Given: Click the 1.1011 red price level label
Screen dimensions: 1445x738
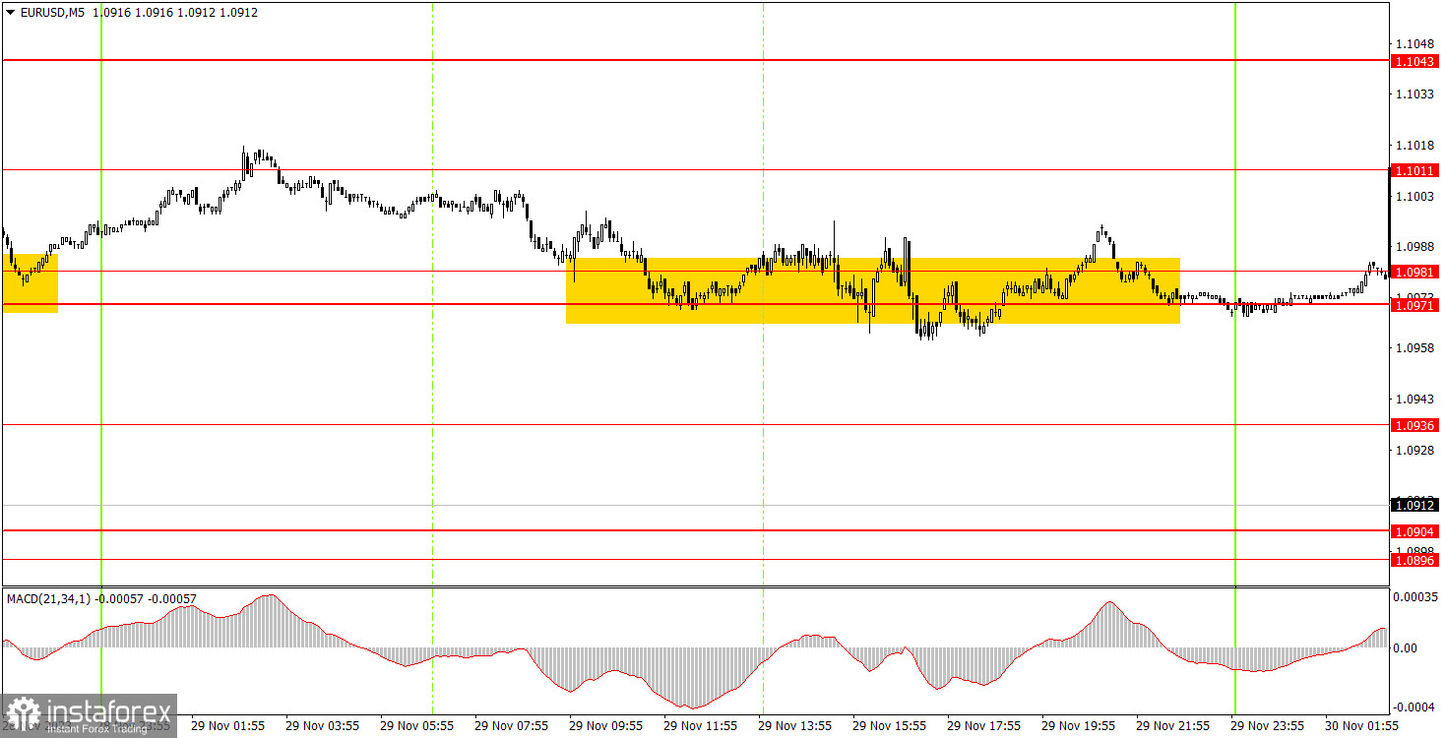Looking at the screenshot, I should [1415, 170].
